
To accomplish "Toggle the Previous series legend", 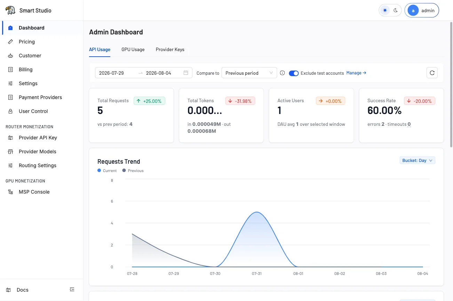I will [133, 171].
